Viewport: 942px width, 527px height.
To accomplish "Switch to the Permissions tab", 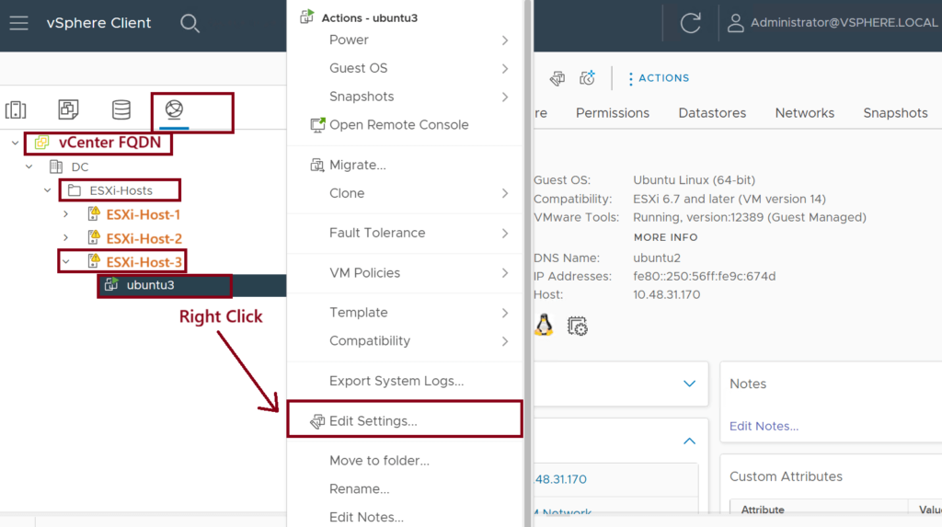I will point(612,113).
